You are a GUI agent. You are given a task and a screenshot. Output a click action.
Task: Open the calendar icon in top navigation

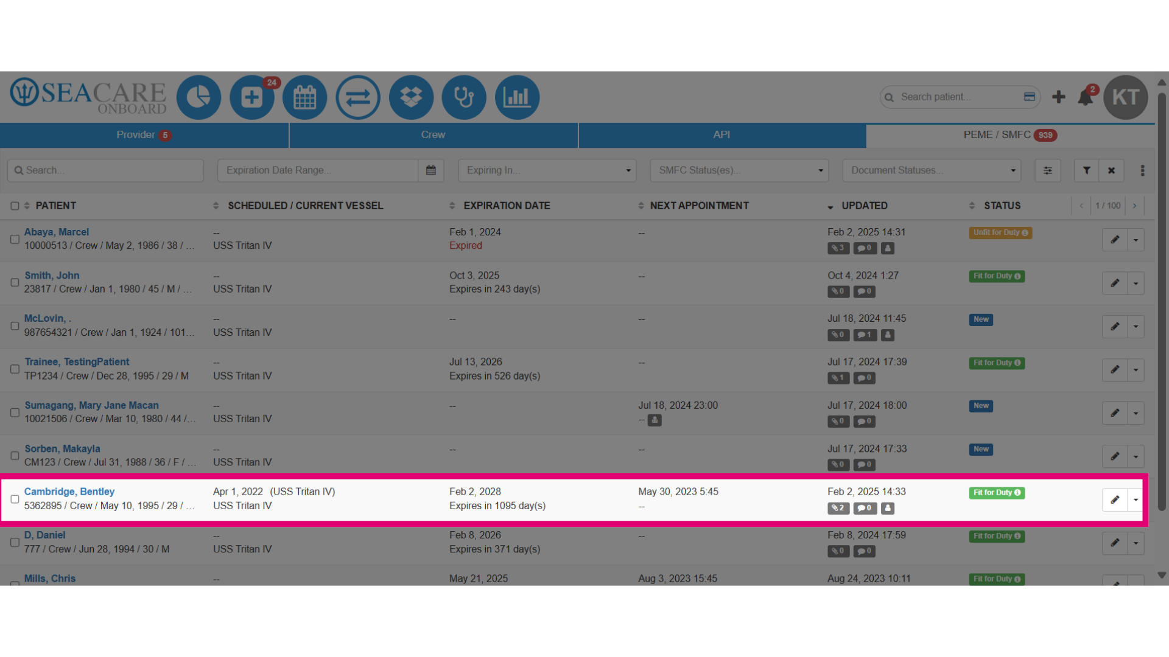[305, 97]
